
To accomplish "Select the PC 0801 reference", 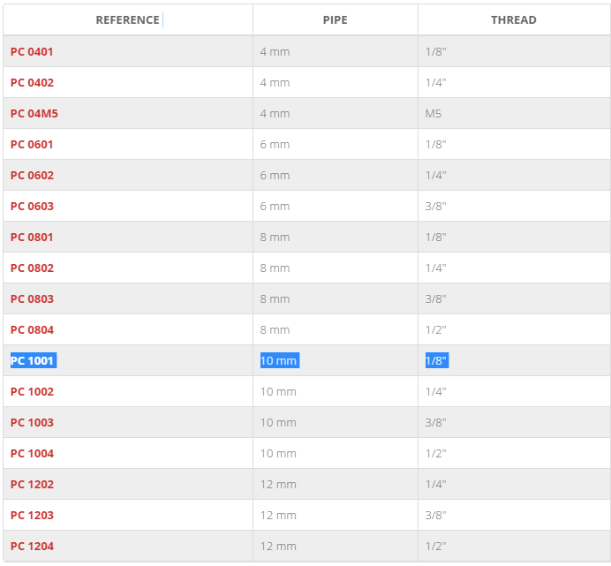I will pyautogui.click(x=32, y=237).
